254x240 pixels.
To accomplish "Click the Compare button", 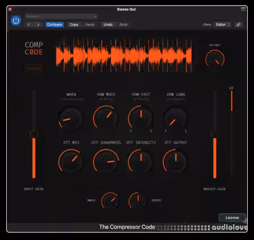I will tap(55, 25).
